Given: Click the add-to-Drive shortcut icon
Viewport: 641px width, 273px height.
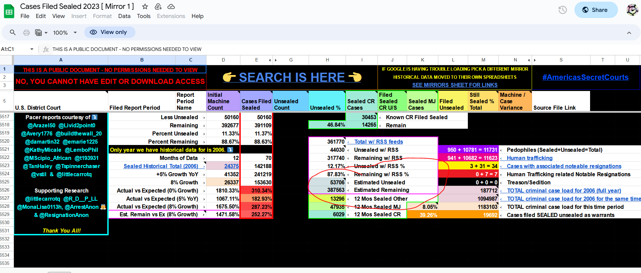Looking at the screenshot, I should (x=158, y=6).
